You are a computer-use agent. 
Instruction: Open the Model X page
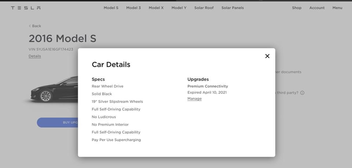[x=156, y=8]
